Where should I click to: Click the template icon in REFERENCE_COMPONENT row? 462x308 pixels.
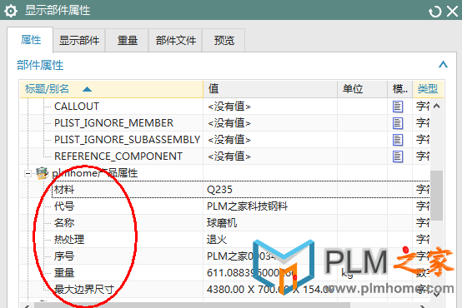pyautogui.click(x=398, y=156)
